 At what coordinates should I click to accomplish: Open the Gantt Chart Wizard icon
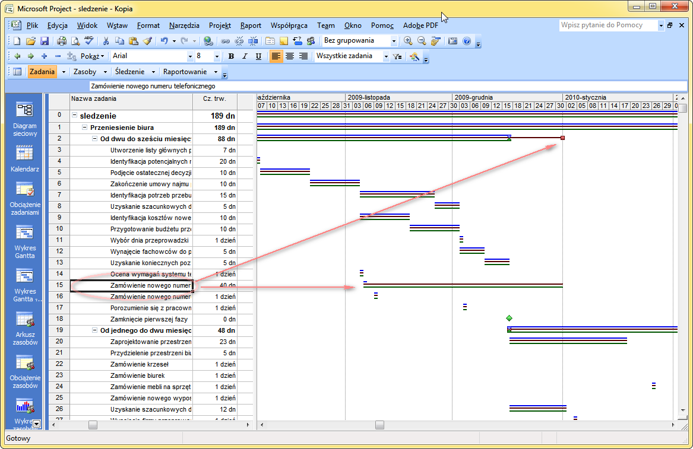coord(414,56)
